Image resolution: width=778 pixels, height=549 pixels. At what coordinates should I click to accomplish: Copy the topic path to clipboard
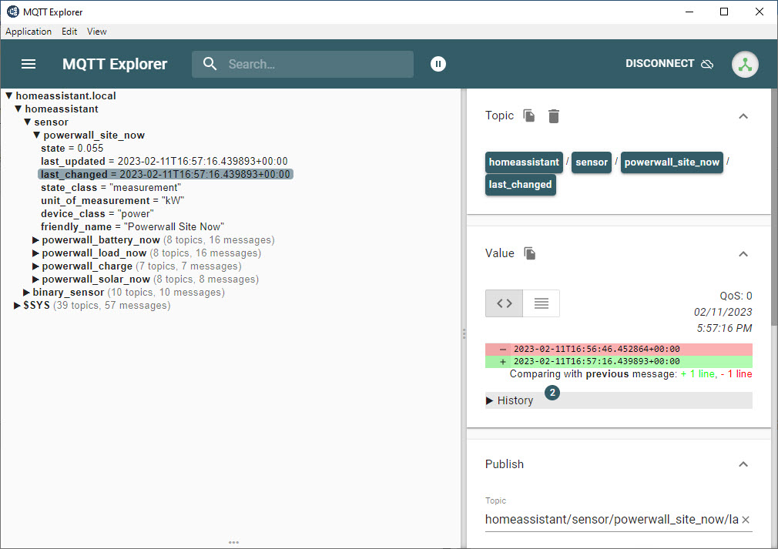click(x=529, y=115)
